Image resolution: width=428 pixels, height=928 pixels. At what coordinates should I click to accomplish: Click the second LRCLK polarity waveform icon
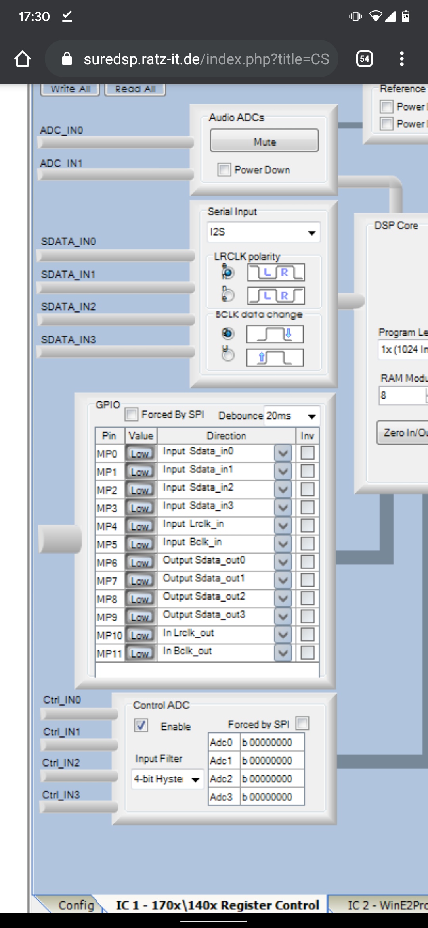pyautogui.click(x=276, y=295)
